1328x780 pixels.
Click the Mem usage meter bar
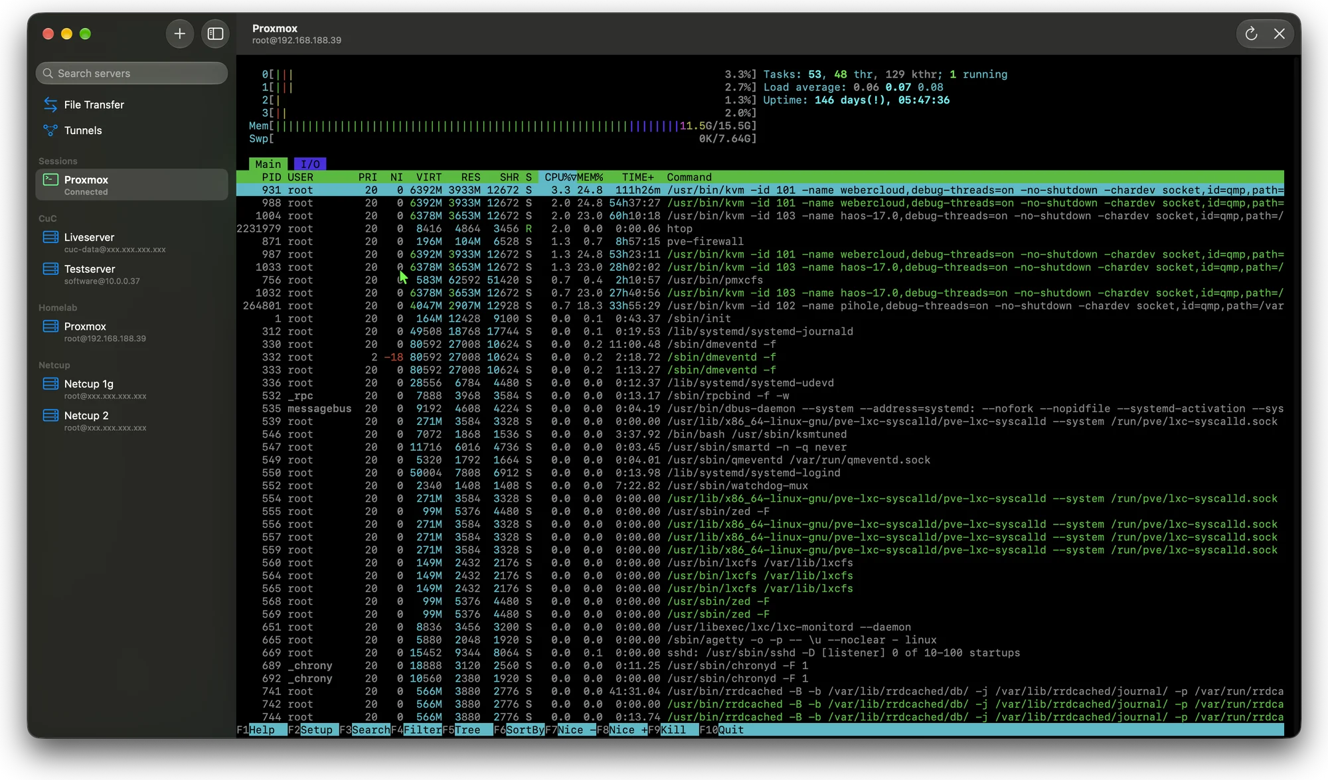click(503, 126)
